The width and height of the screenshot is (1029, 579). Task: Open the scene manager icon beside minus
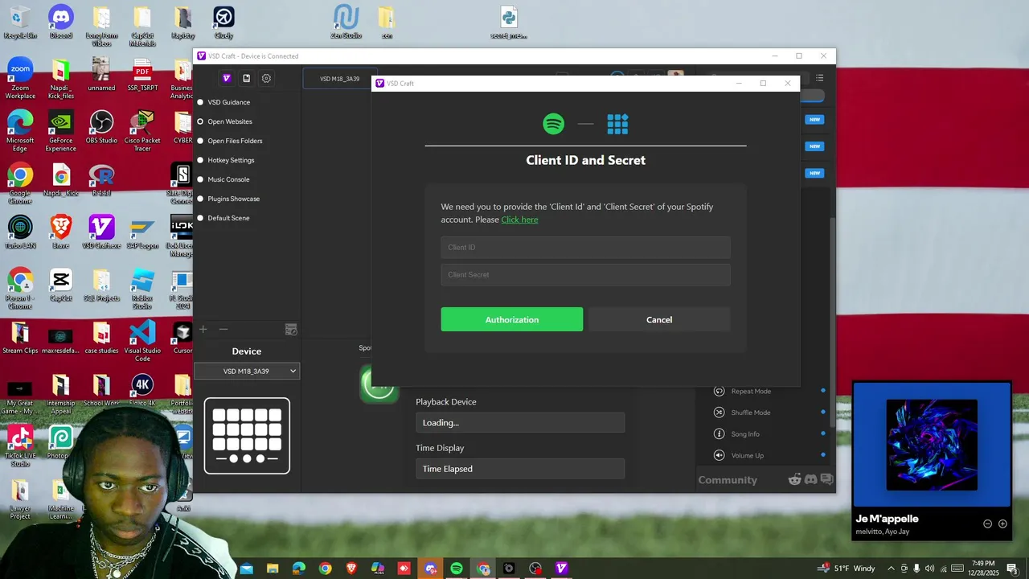291,330
